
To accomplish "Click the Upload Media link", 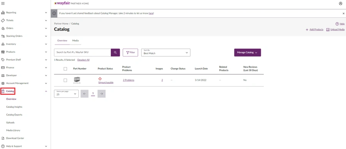I will click(x=338, y=30).
